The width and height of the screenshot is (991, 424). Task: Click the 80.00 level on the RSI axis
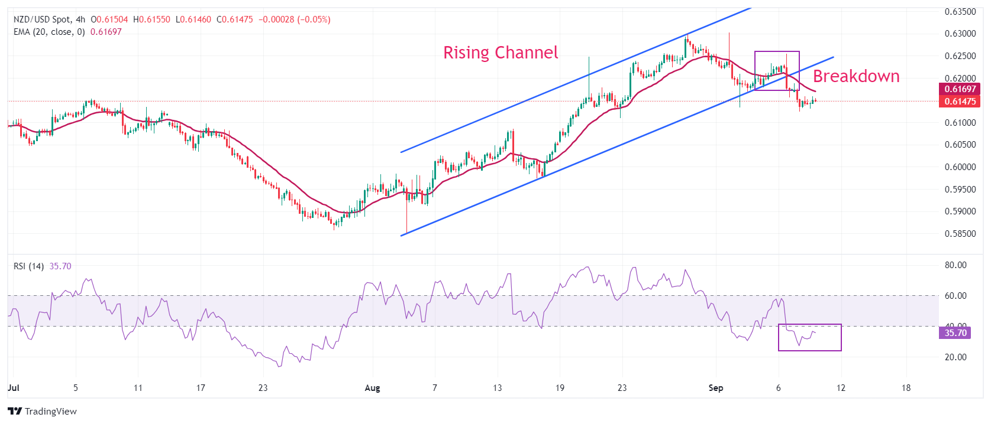pyautogui.click(x=956, y=265)
